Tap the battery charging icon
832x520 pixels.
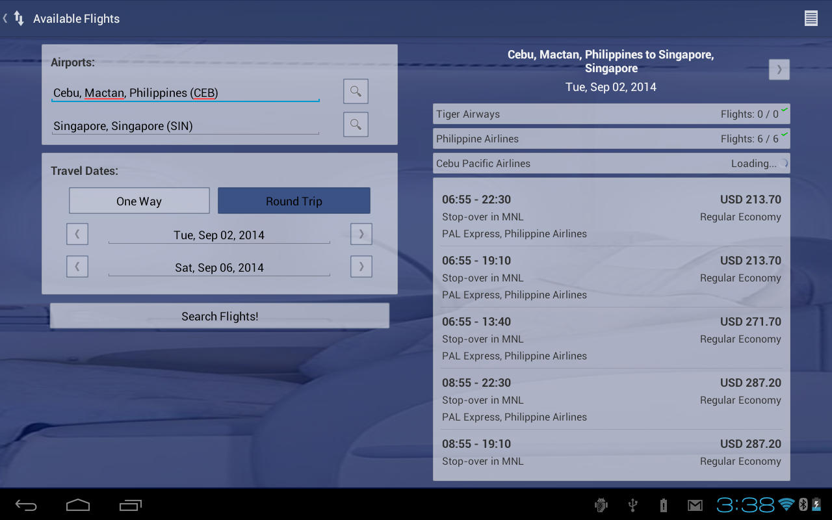[816, 504]
